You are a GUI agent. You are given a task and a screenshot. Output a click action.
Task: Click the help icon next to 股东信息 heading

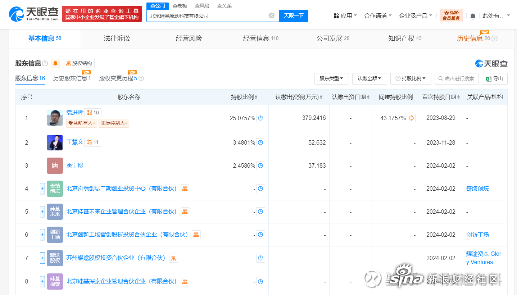coord(45,63)
